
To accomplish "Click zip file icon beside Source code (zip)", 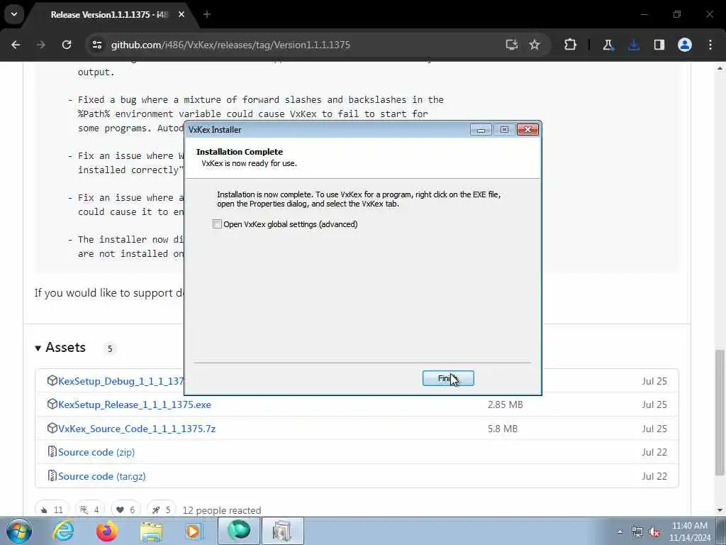I will click(52, 452).
